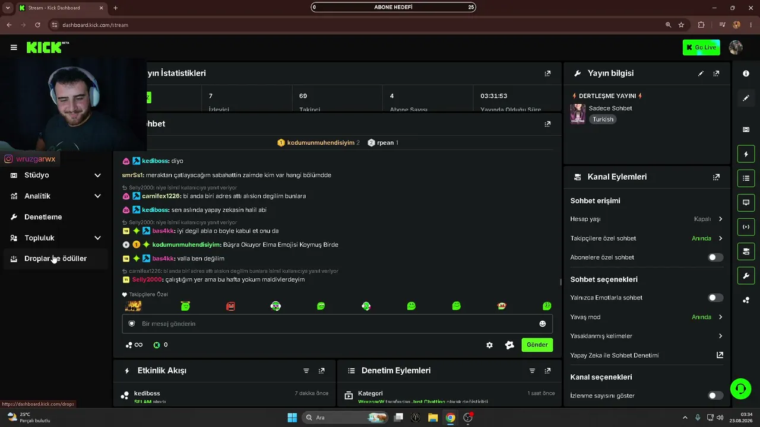This screenshot has width=760, height=427.
Task: Select the Stream - Kick Dashboard tab
Action: coord(61,8)
